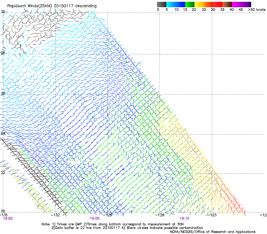Click the 'Rapidsact Winds(25KM) 20150117 descending' title
Image resolution: width=267 pixels, height=234 pixels.
coord(52,6)
